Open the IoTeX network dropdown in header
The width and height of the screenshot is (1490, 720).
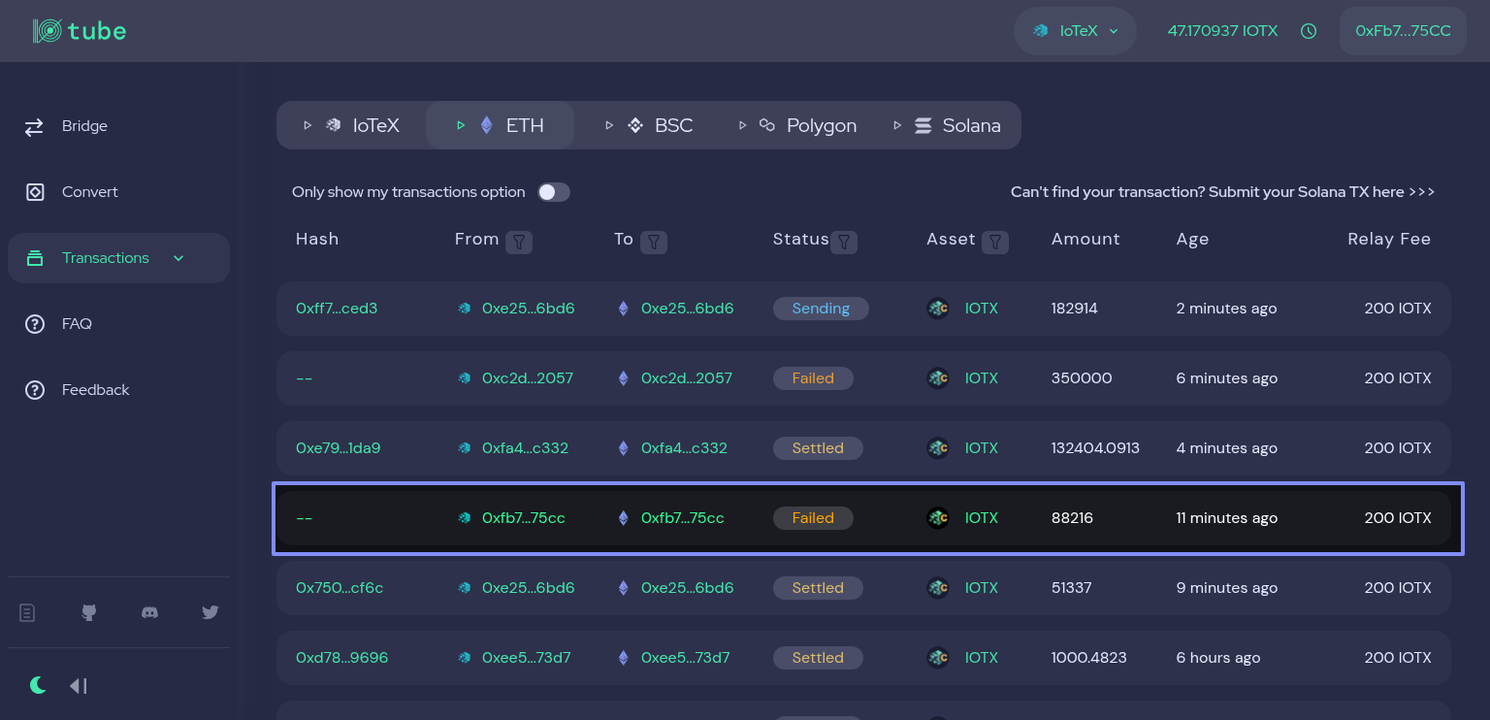coord(1075,31)
